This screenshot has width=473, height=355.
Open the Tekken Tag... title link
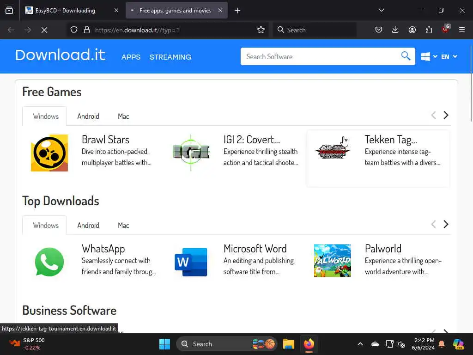pos(391,140)
